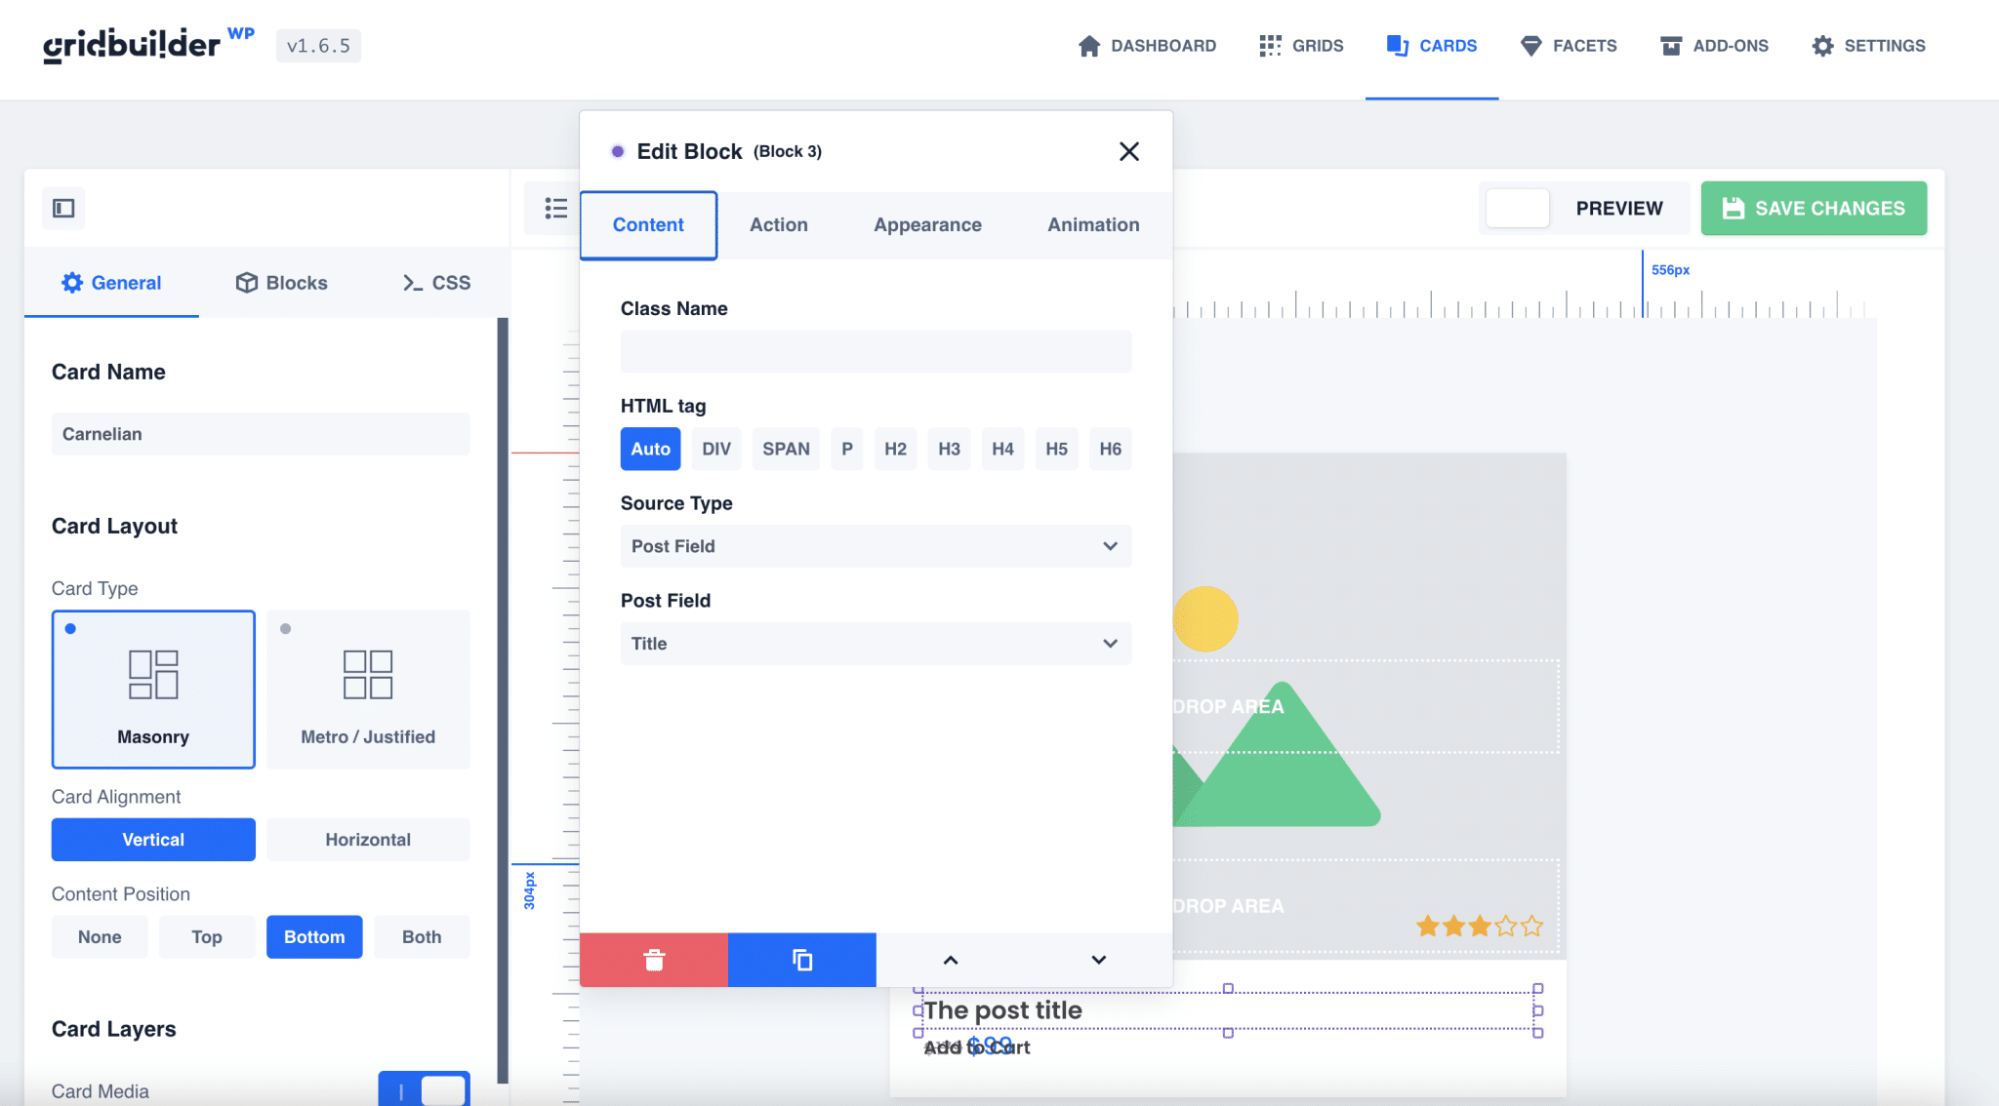Select the H6 HTML tag
The image size is (1999, 1106).
1110,449
